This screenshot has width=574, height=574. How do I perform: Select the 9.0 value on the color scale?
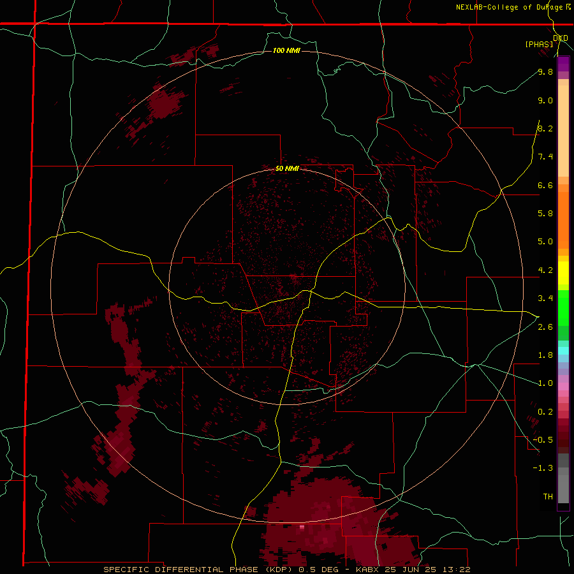pyautogui.click(x=545, y=100)
